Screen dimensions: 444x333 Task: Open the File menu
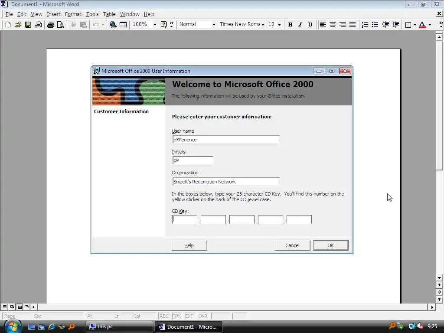pyautogui.click(x=9, y=14)
